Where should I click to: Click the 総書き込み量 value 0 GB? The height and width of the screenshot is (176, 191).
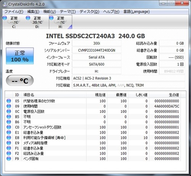(x=172, y=50)
